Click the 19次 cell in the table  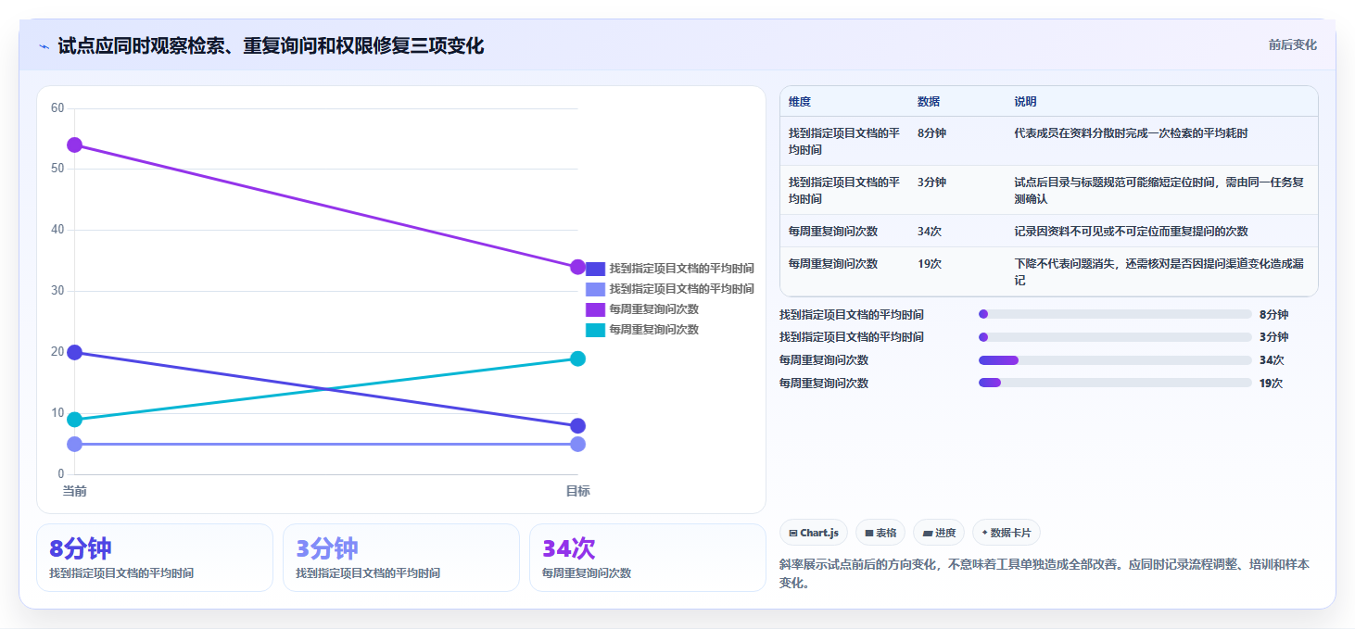tap(930, 264)
